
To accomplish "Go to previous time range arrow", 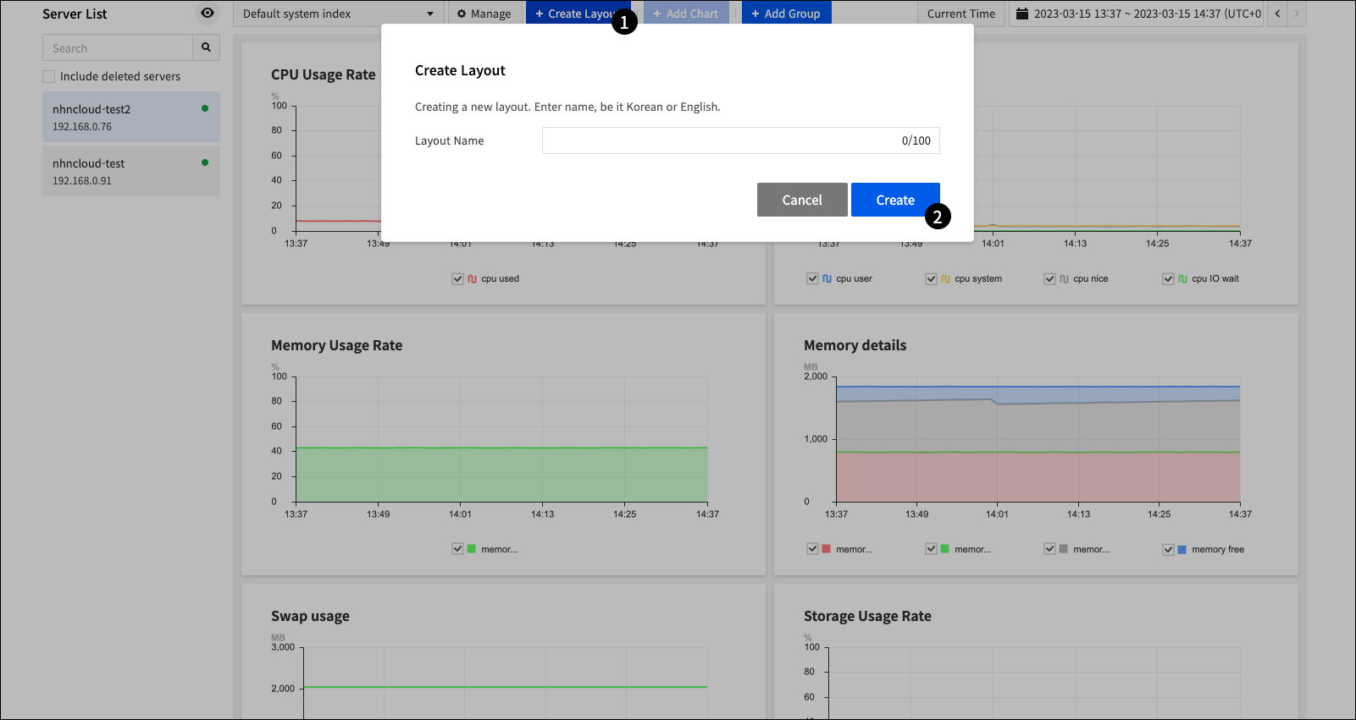I will (1277, 14).
